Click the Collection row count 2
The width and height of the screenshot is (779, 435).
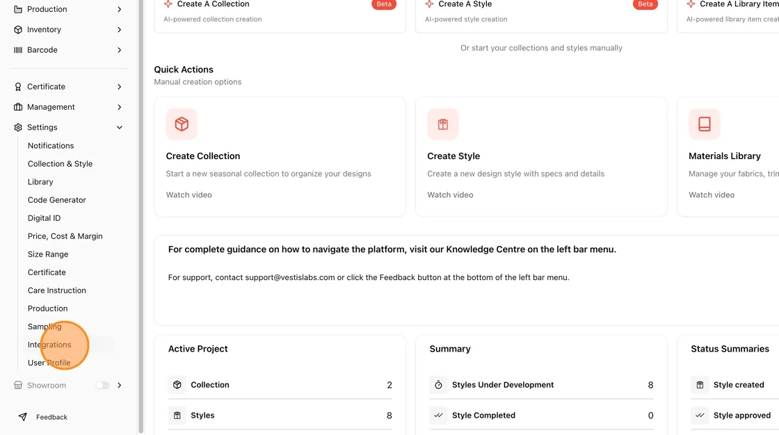click(389, 385)
